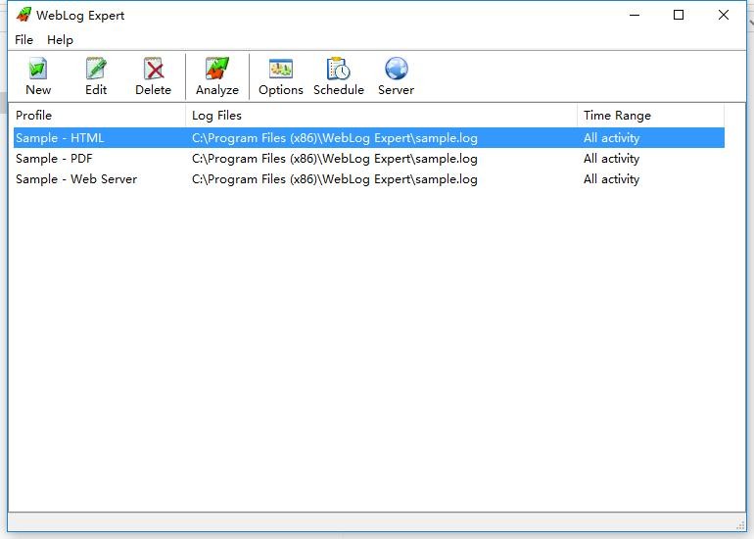
Task: Maximize the WebLog Expert window
Action: [x=679, y=15]
